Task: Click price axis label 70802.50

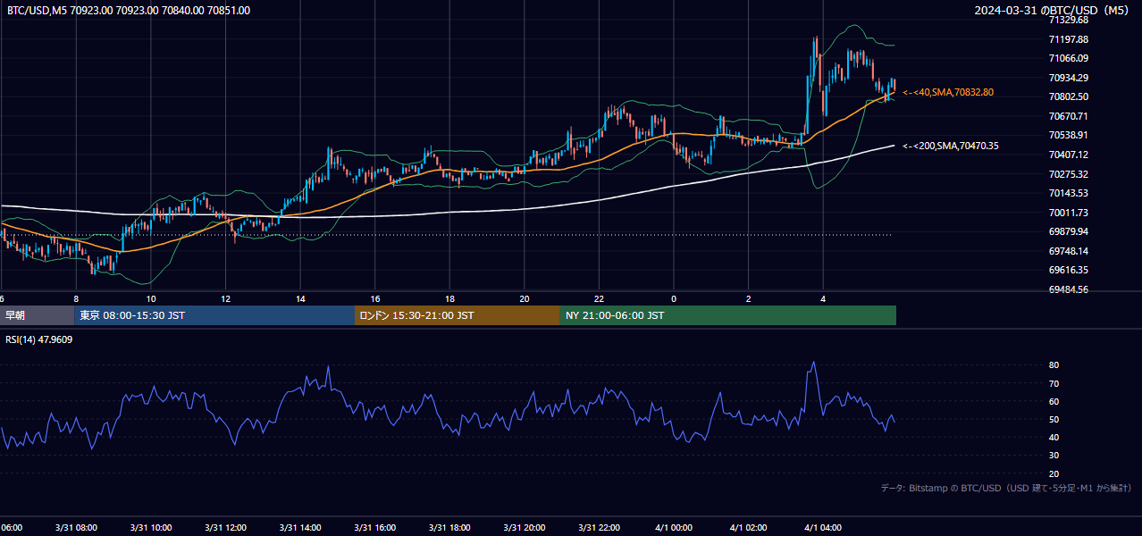Action: [x=1069, y=96]
